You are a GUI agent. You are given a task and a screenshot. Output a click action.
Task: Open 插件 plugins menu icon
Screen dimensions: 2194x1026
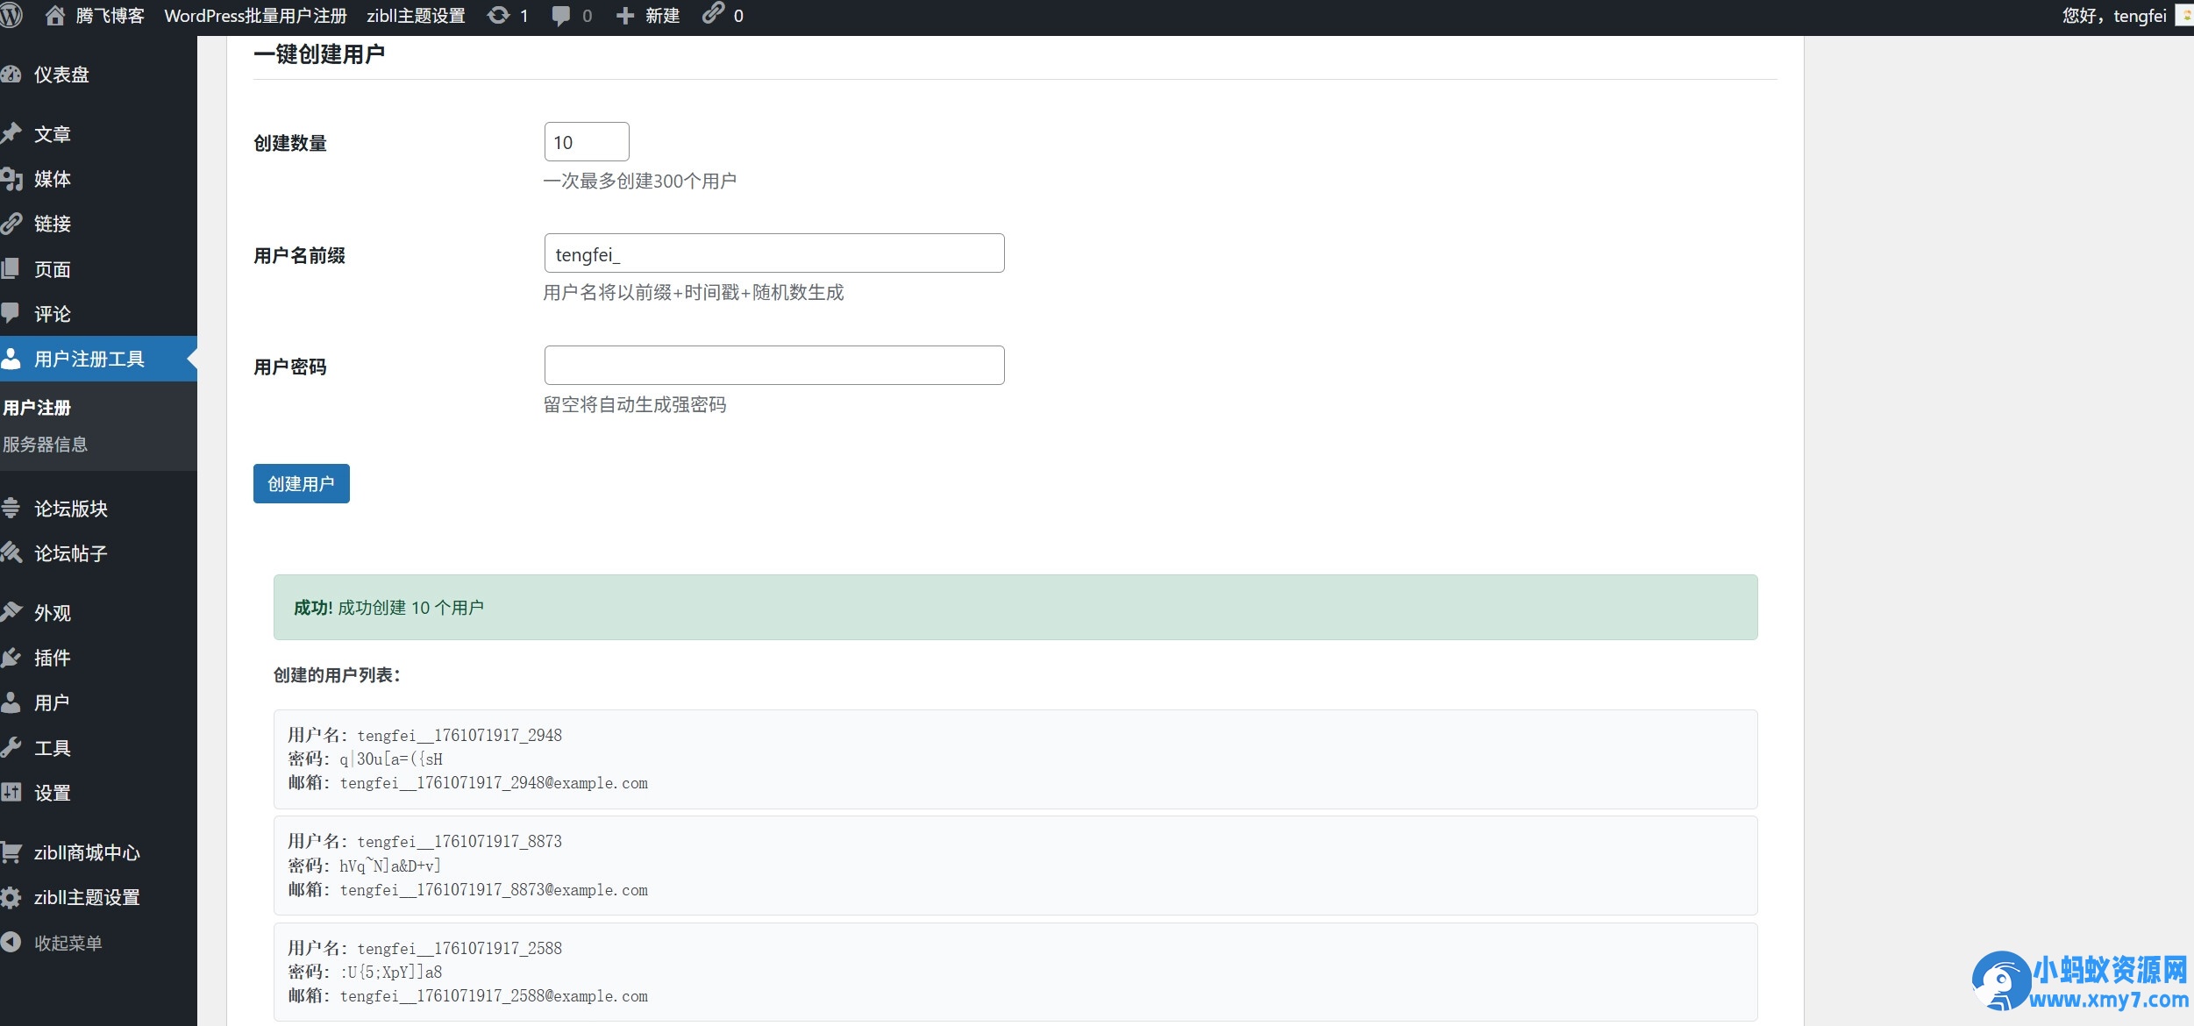click(12, 658)
